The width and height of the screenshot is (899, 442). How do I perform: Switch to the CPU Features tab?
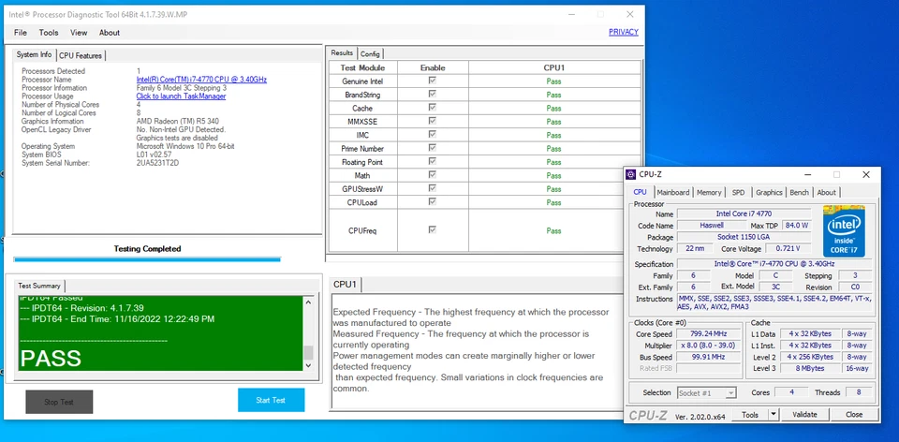point(81,55)
